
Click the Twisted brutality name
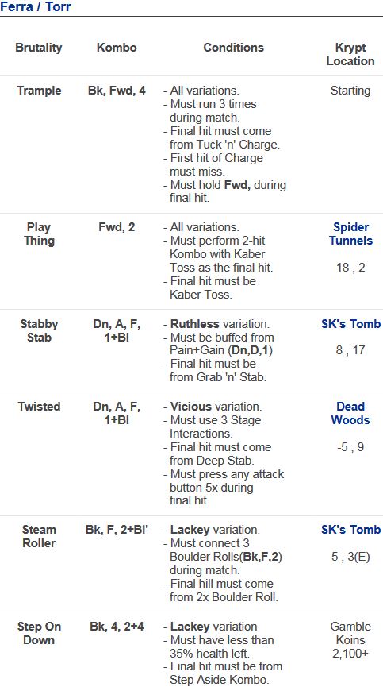coord(39,406)
